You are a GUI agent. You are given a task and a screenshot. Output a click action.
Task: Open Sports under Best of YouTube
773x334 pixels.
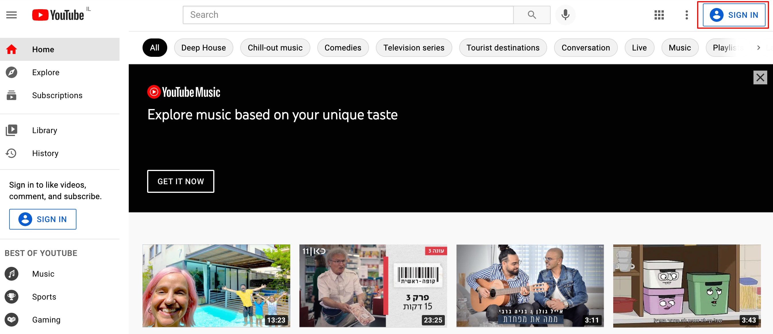coord(60,297)
